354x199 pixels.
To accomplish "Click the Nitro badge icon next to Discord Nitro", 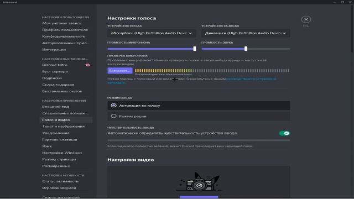I will (87, 65).
